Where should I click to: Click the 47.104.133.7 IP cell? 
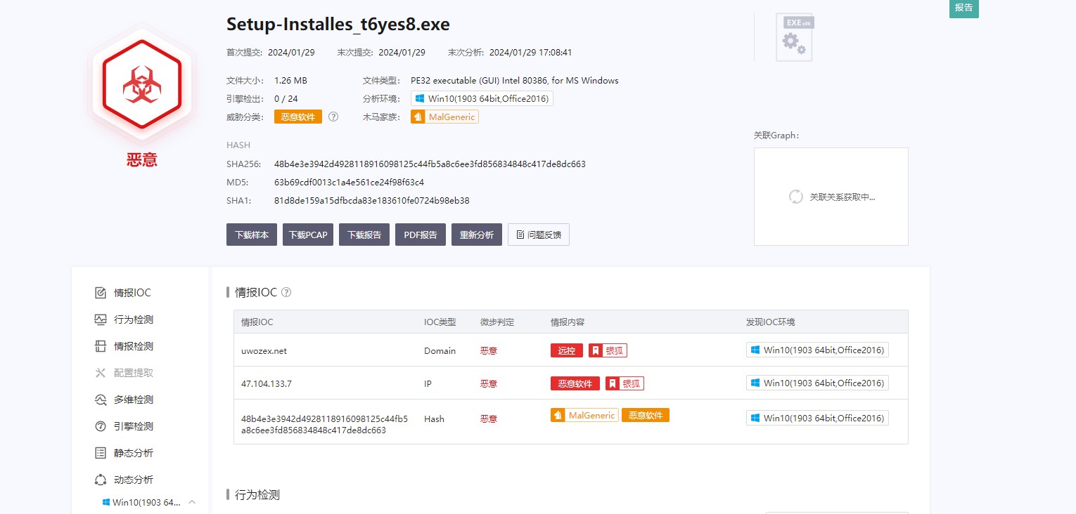point(267,383)
